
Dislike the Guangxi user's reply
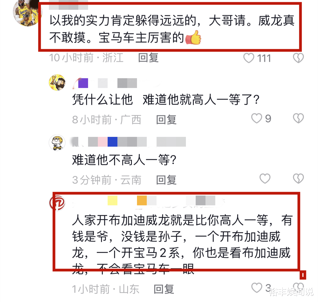click(298, 118)
